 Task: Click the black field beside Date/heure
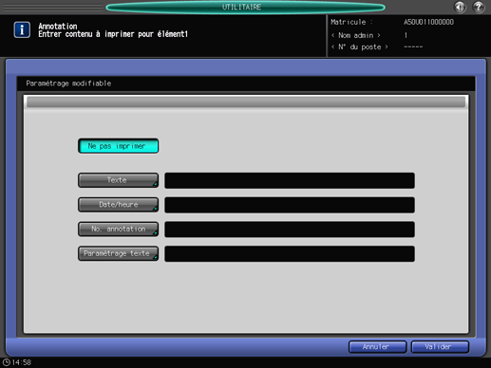click(x=290, y=205)
